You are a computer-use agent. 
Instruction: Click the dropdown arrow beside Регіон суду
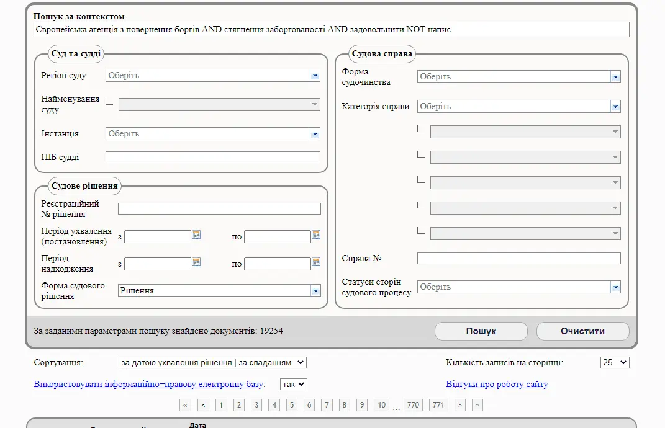[315, 75]
